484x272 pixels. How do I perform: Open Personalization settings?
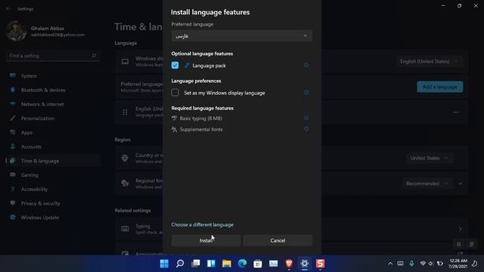click(x=53, y=119)
